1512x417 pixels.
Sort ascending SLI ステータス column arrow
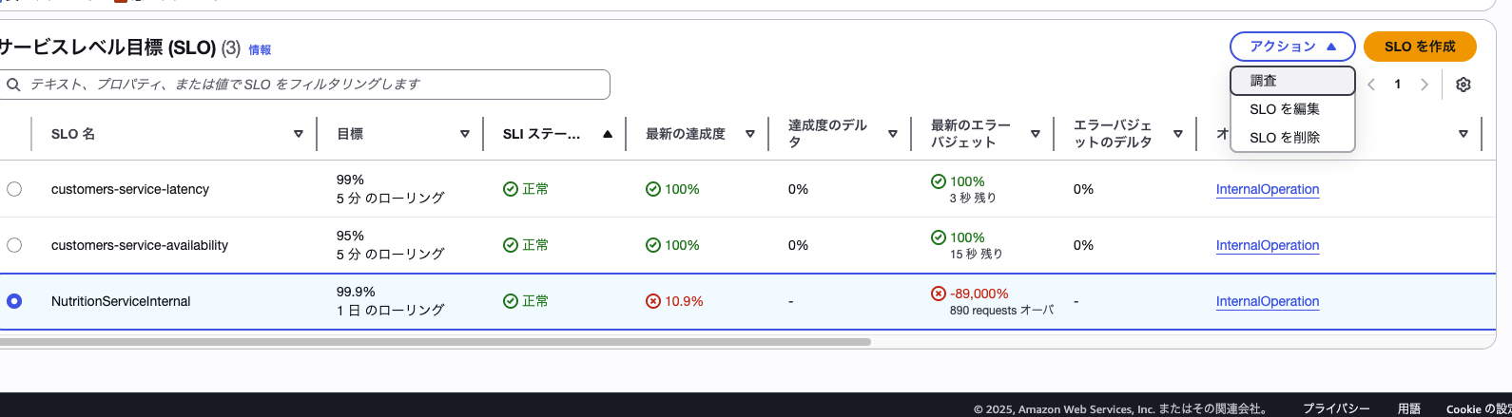[607, 134]
